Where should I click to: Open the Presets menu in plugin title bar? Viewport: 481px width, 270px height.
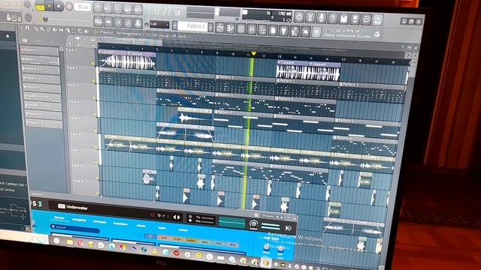coord(268,216)
